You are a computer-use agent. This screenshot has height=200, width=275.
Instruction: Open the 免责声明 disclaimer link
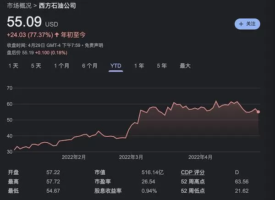tap(94, 45)
